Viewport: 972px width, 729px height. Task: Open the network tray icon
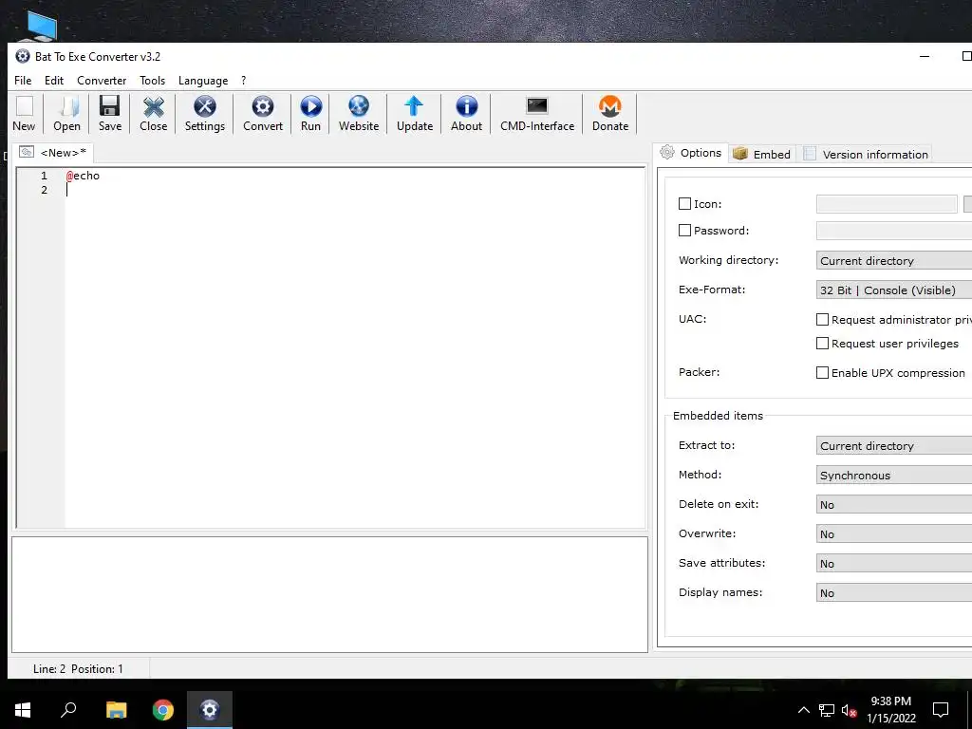coord(827,710)
